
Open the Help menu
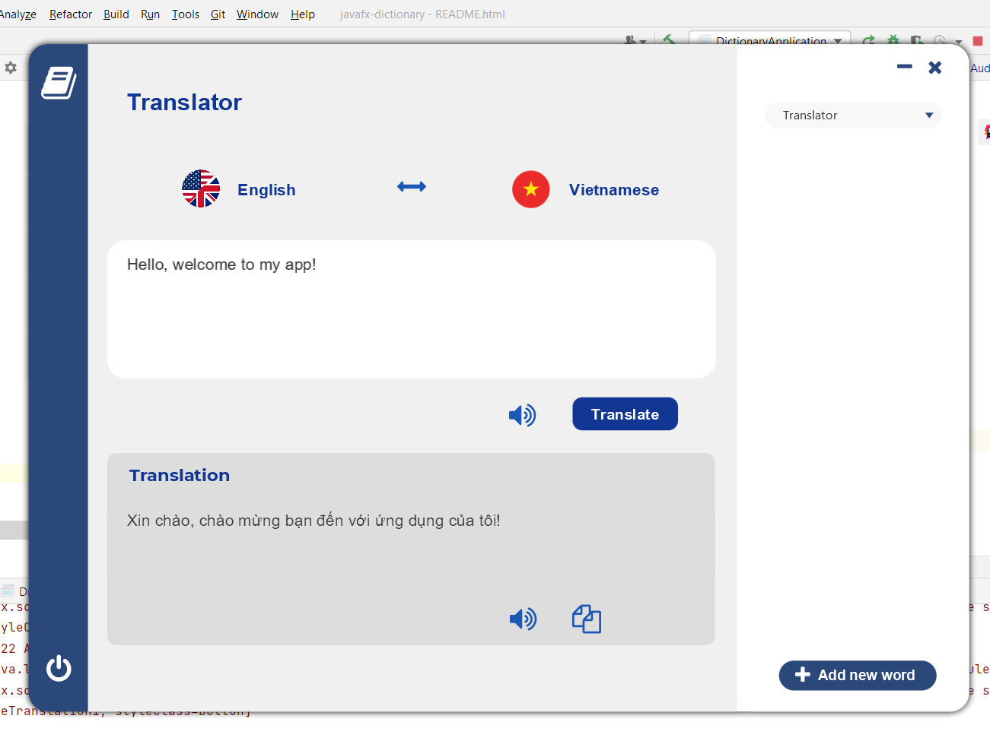click(303, 14)
